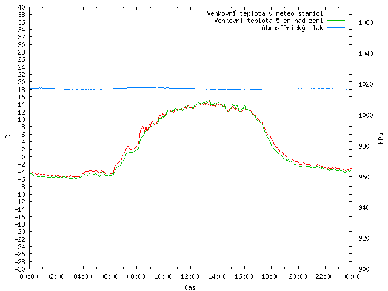Screen dimensions: 388x291
Task: Click the 22:00 time axis label
Action: click(325, 276)
